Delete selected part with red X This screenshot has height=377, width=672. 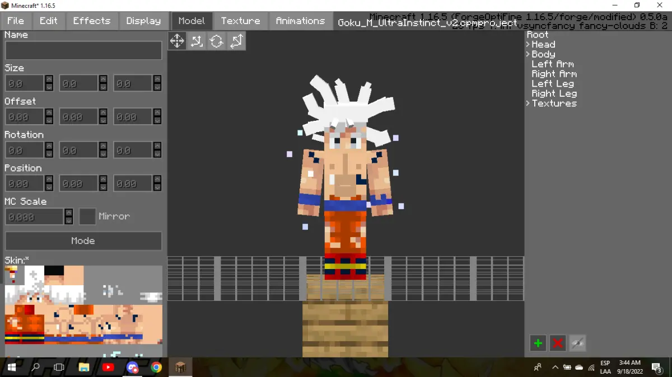point(558,343)
